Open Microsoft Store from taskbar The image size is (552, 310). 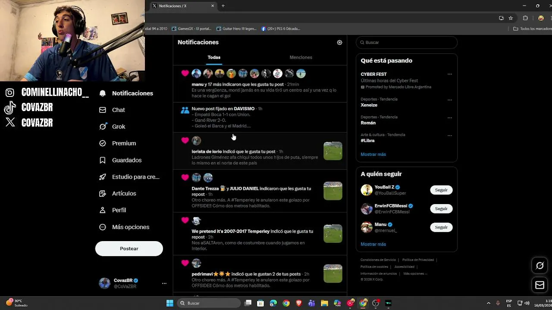point(260,303)
